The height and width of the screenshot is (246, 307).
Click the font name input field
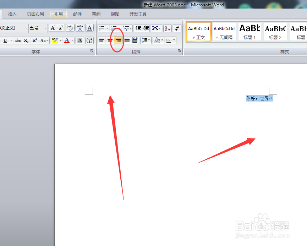click(x=12, y=28)
